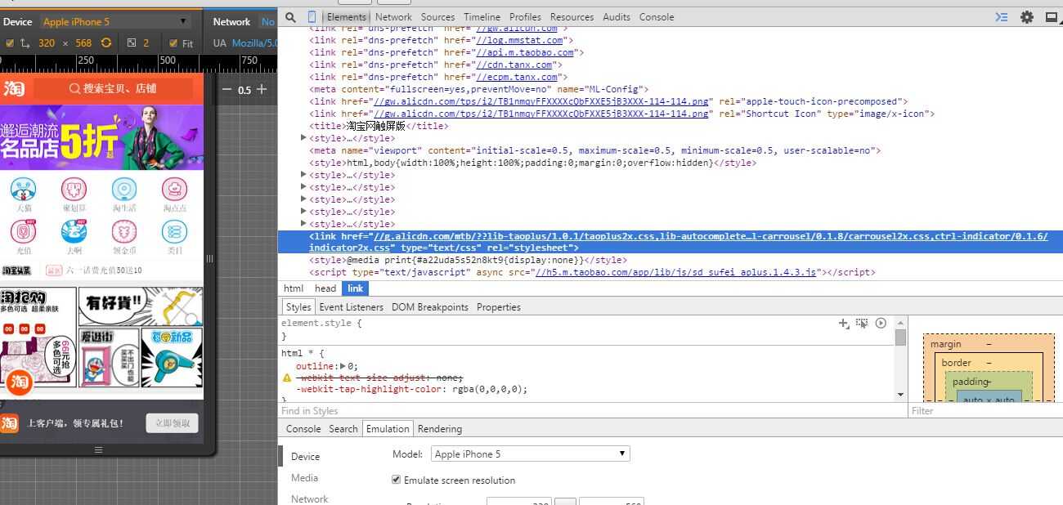Open the sd_sufei_aplus.1.4.3.js script link

(675, 272)
